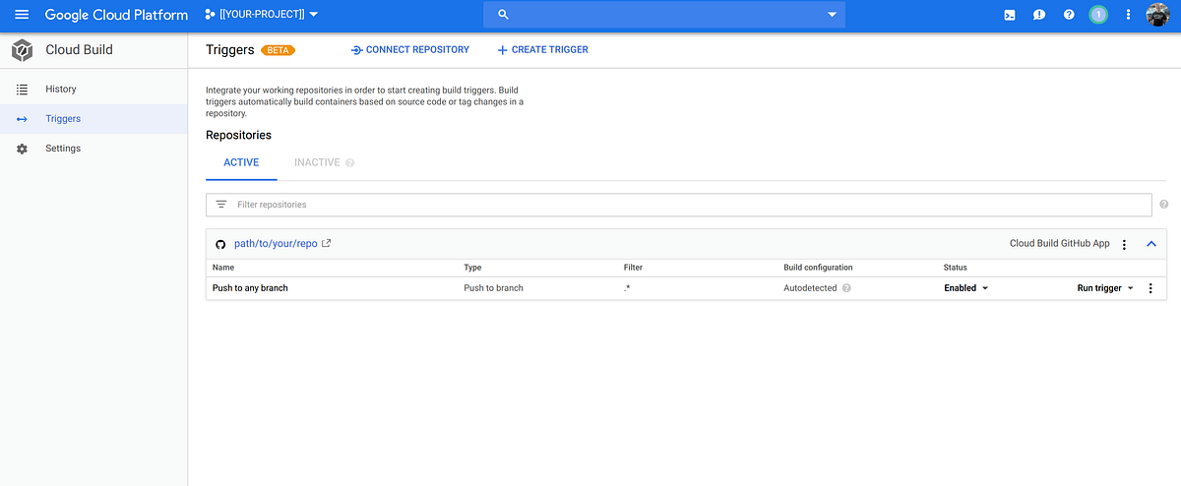The image size is (1181, 486).
Task: Click Run trigger button
Action: pyautogui.click(x=1099, y=288)
